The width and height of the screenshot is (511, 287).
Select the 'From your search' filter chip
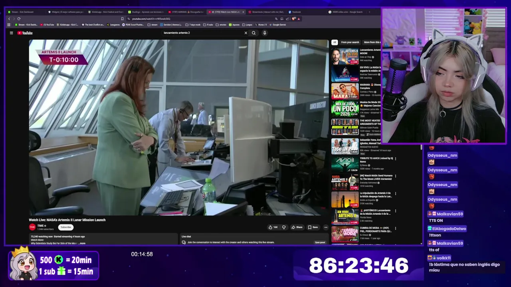click(x=350, y=42)
